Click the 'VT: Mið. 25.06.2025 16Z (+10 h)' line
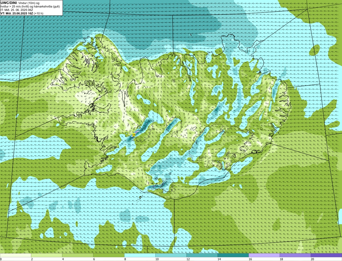This screenshot has width=342, height=261. point(22,13)
